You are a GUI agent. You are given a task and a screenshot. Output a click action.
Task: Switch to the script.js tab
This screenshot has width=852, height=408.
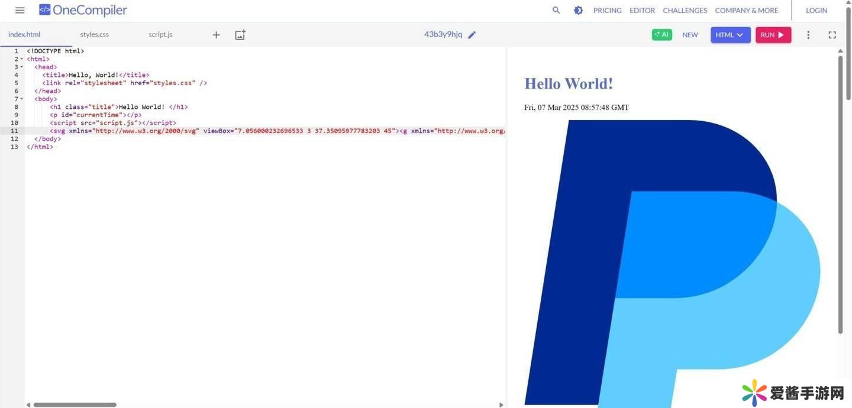click(160, 35)
